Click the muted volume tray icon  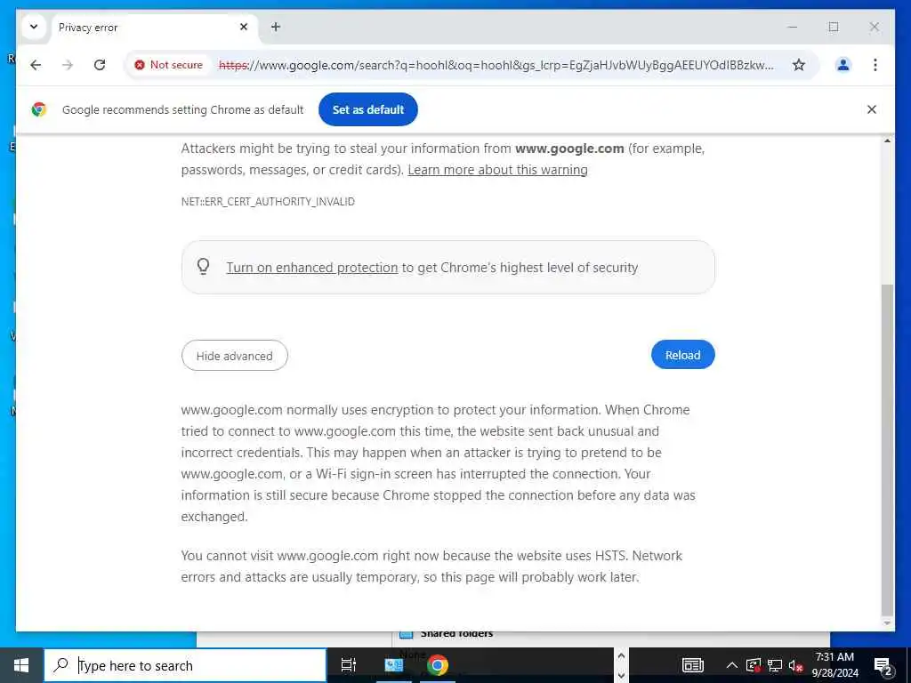[795, 665]
